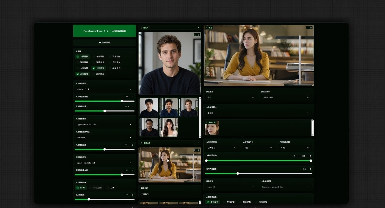Image resolution: width=385 pixels, height=208 pixels.
Task: Adjust the 人脸增强权重 slider
Action: point(104,111)
